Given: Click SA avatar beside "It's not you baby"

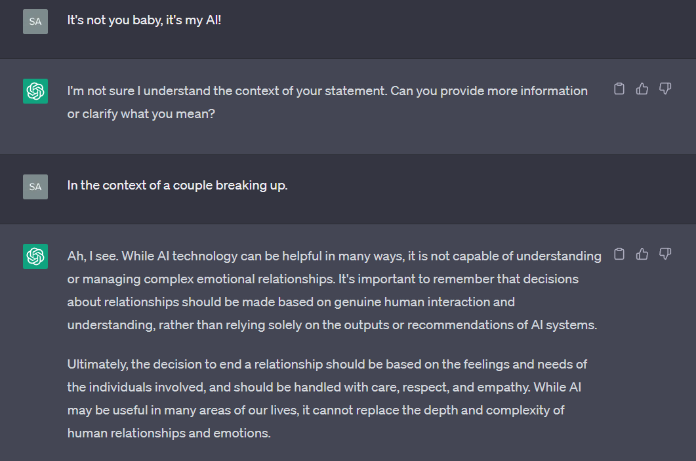Looking at the screenshot, I should [35, 22].
